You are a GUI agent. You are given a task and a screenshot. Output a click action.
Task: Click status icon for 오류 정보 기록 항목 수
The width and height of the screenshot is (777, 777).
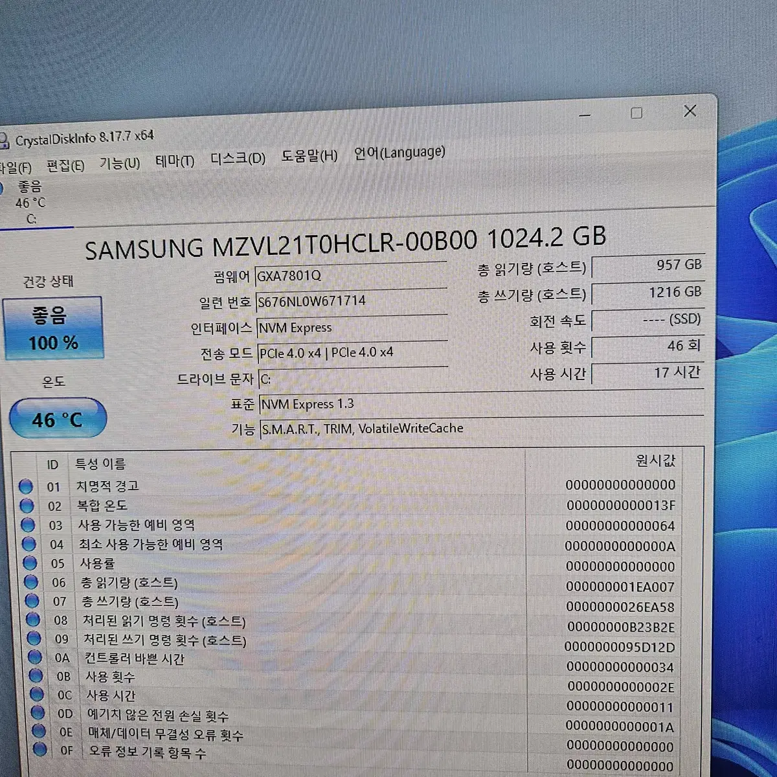coord(40,750)
